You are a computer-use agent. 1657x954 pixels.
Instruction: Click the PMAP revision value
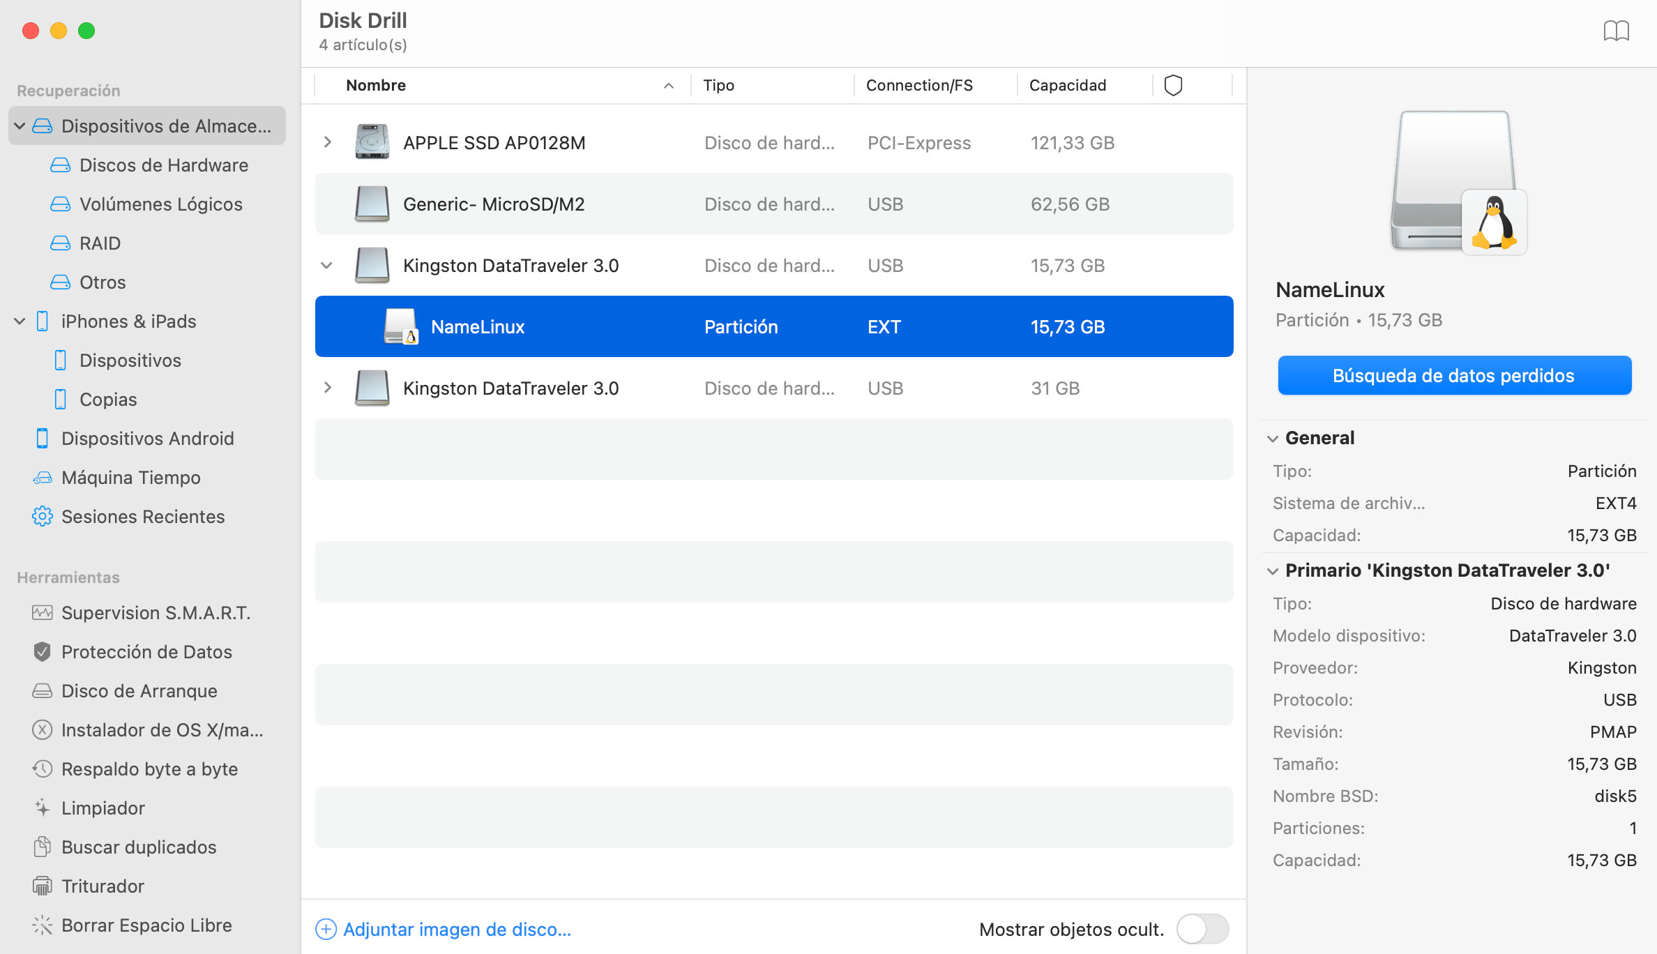pyautogui.click(x=1613, y=732)
